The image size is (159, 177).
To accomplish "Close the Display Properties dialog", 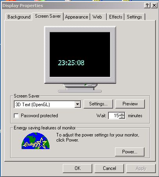I will click(x=154, y=6).
